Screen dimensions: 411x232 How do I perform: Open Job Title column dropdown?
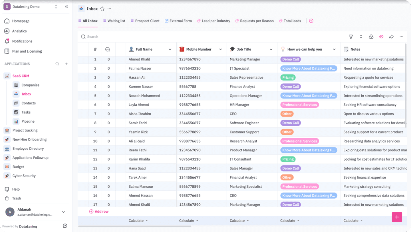(x=271, y=49)
